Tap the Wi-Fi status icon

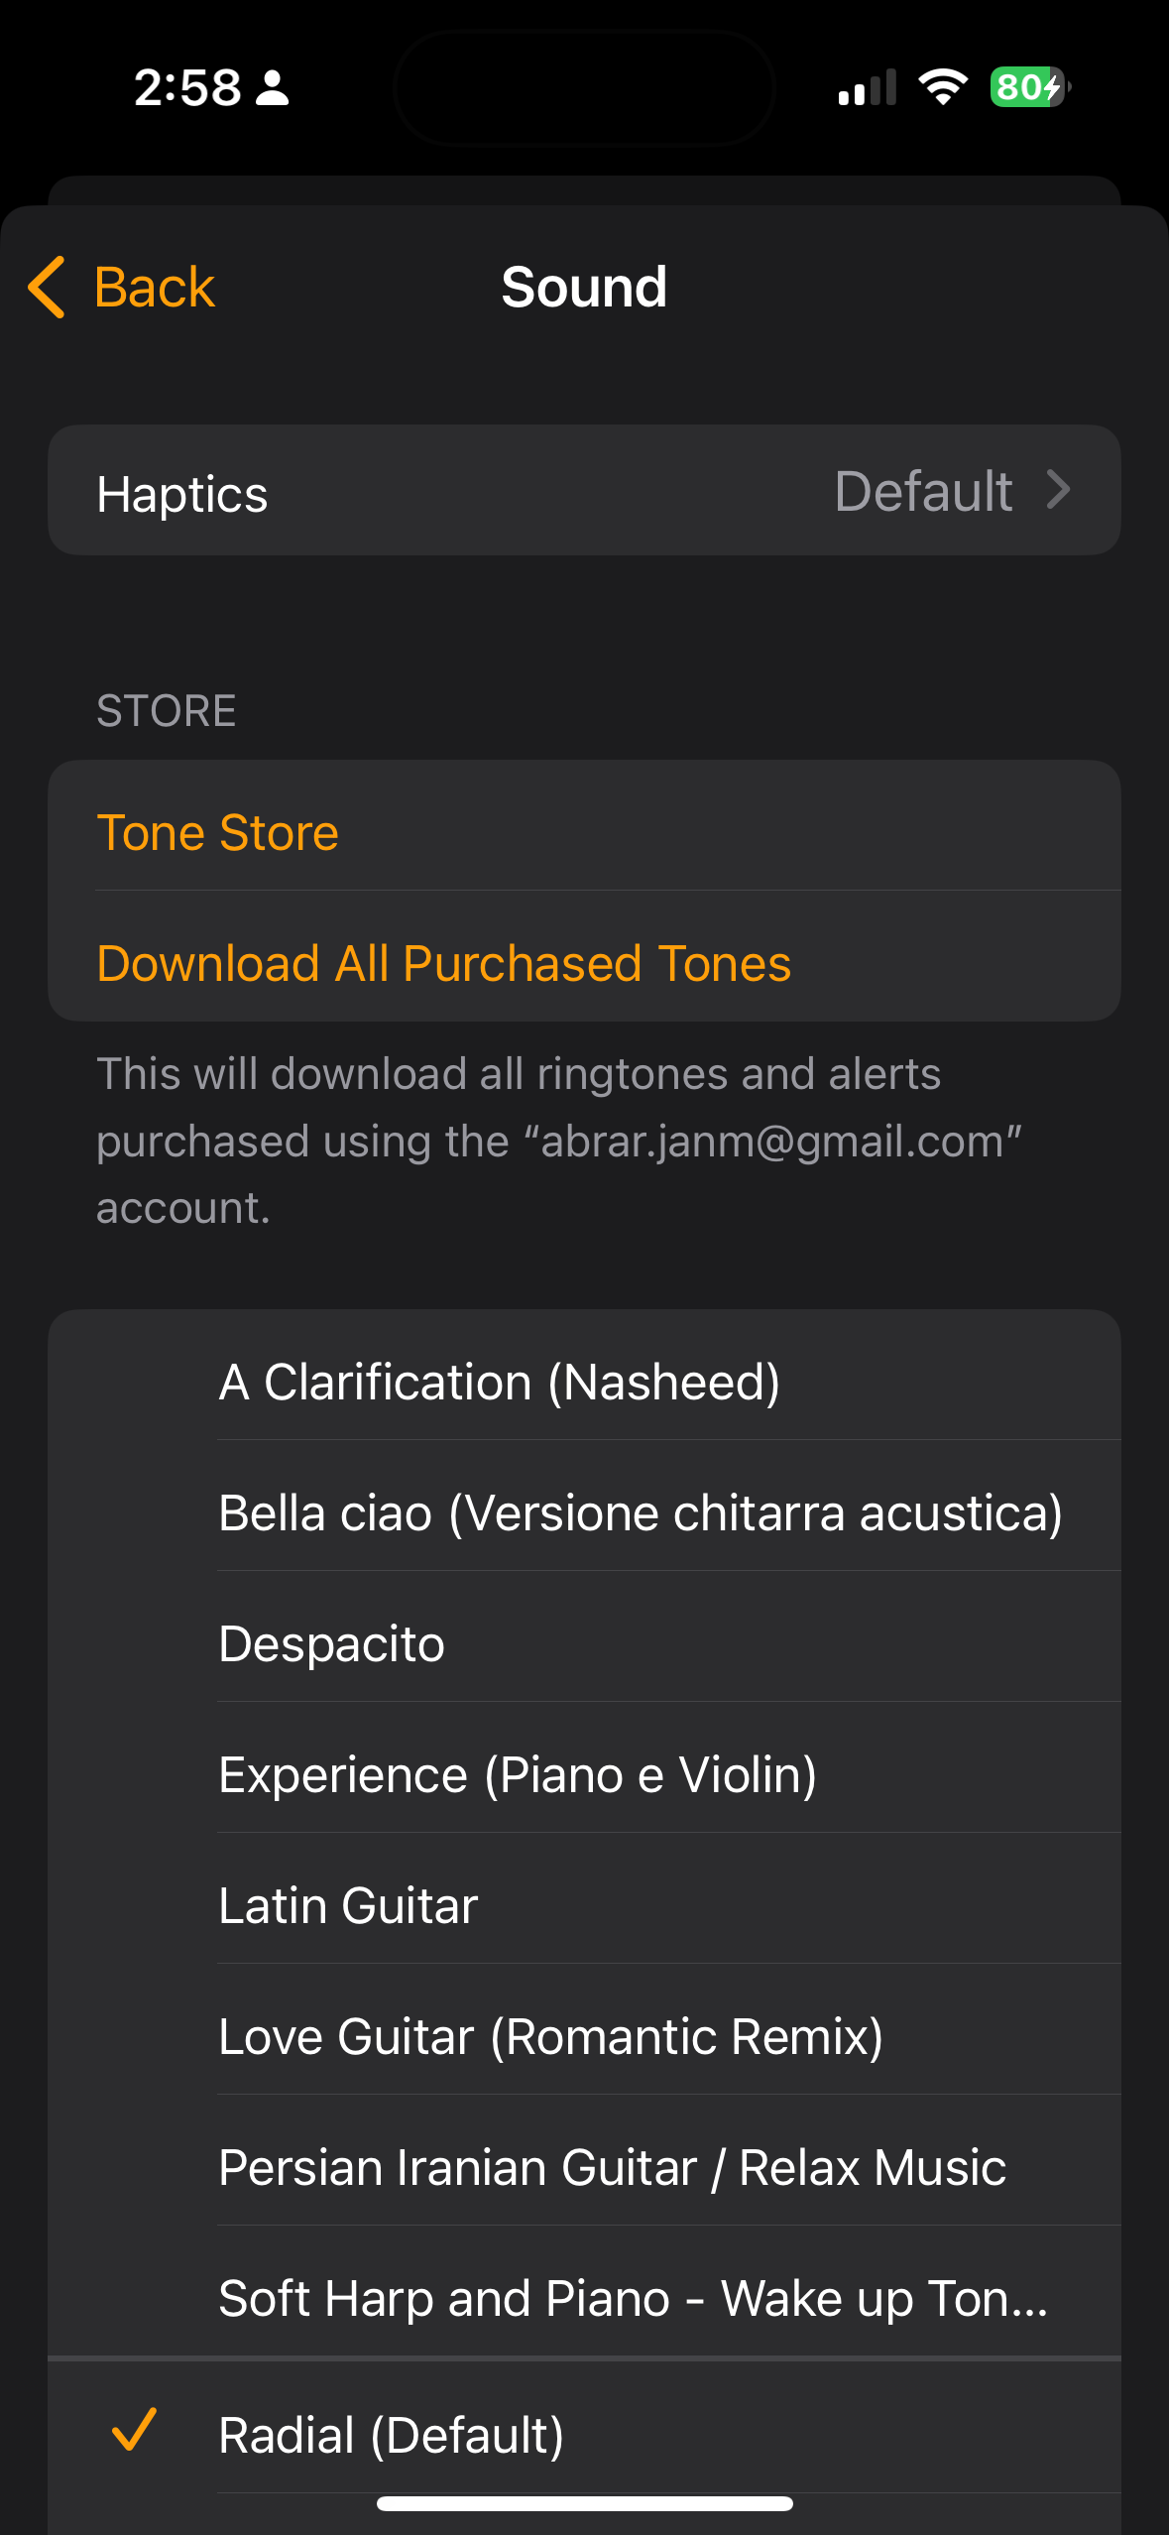[943, 87]
